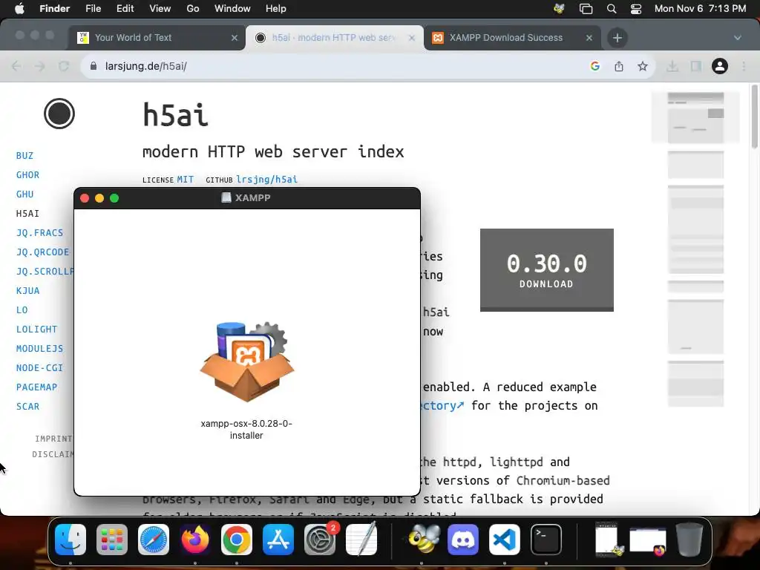The width and height of the screenshot is (760, 570).
Task: Open Finder from the Dock
Action: pyautogui.click(x=71, y=540)
